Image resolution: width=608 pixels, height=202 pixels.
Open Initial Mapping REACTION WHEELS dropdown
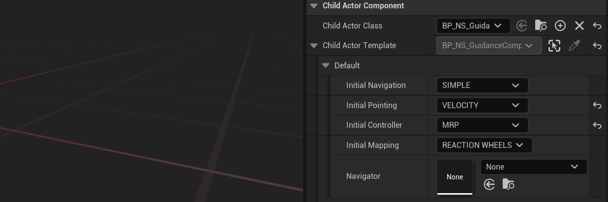click(485, 145)
